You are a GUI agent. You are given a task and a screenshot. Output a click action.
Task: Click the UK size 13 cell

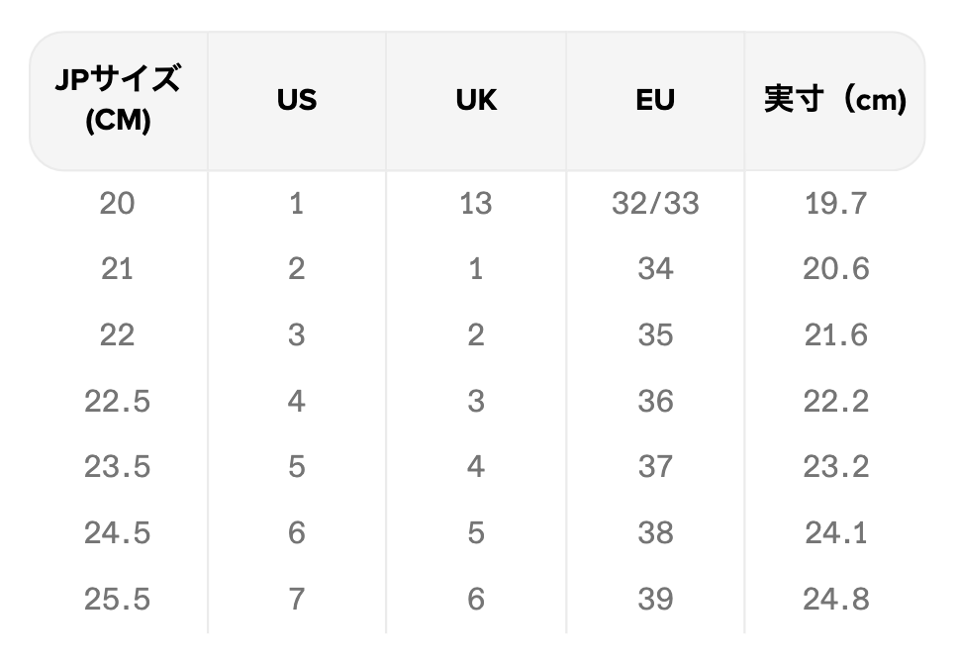pos(476,204)
